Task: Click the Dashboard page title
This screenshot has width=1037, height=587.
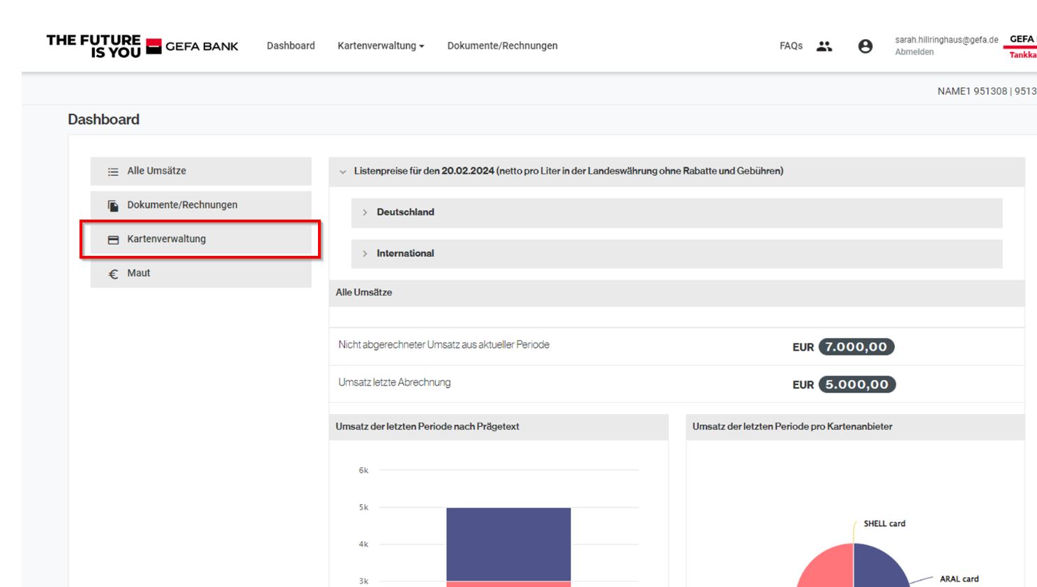Action: [103, 120]
